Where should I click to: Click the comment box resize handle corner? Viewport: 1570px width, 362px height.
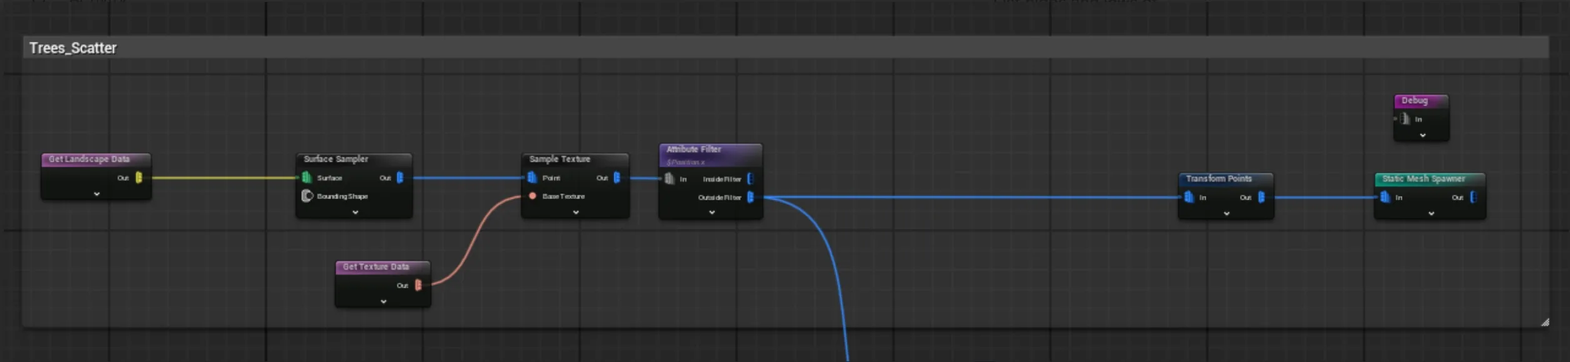[x=1545, y=322]
